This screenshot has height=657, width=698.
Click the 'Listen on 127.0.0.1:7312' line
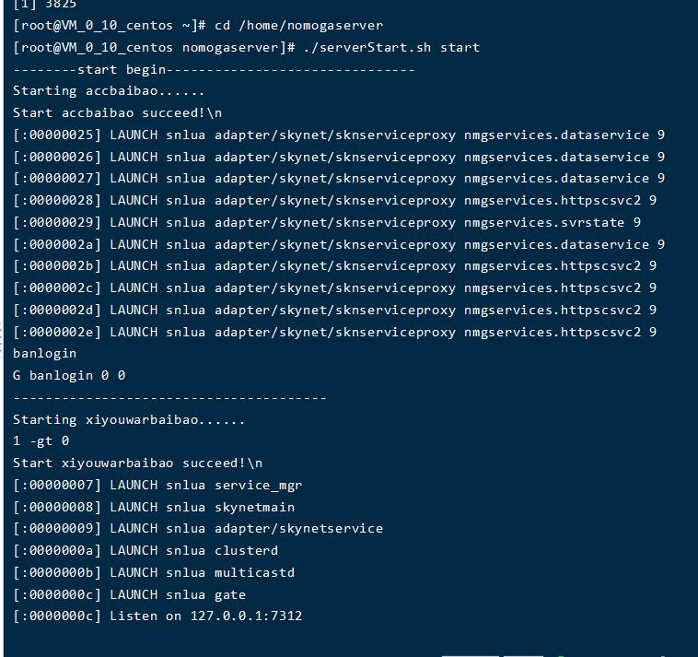coord(205,616)
